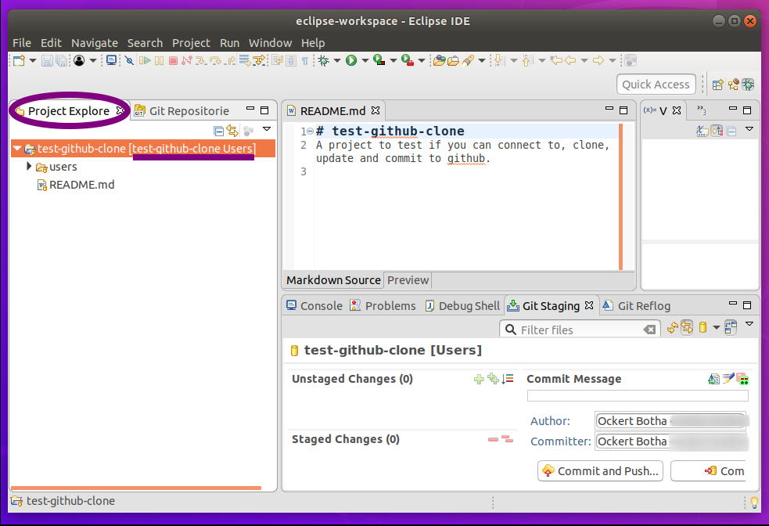The image size is (769, 526).
Task: Open the Search icon dropdown arrow
Action: coord(482,60)
